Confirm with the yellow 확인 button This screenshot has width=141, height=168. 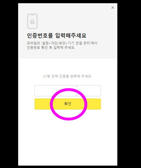68,104
